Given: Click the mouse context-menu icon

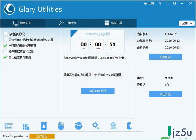Looking at the screenshot, I should pos(61,126).
